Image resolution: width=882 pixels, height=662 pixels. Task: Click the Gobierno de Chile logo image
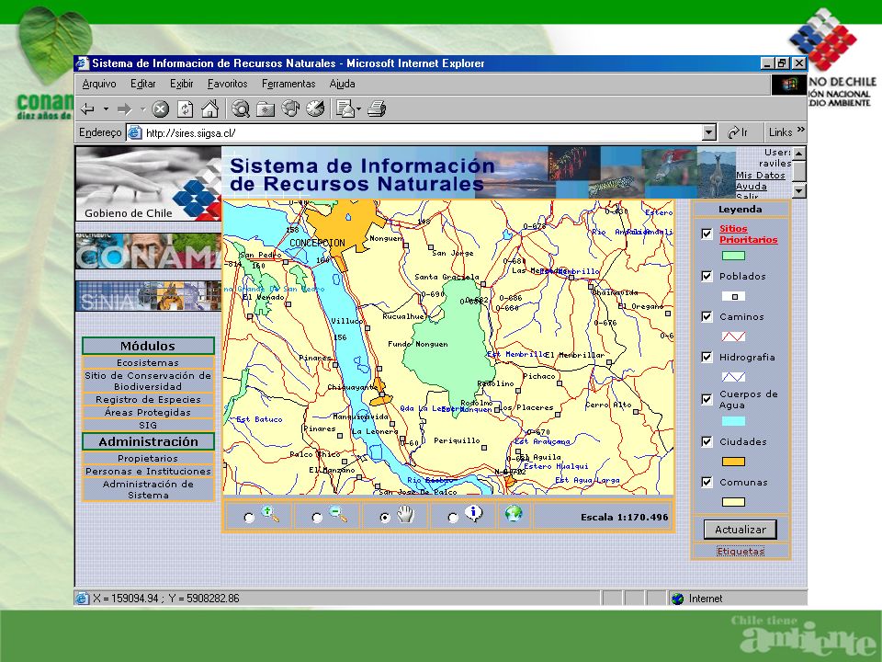point(149,184)
